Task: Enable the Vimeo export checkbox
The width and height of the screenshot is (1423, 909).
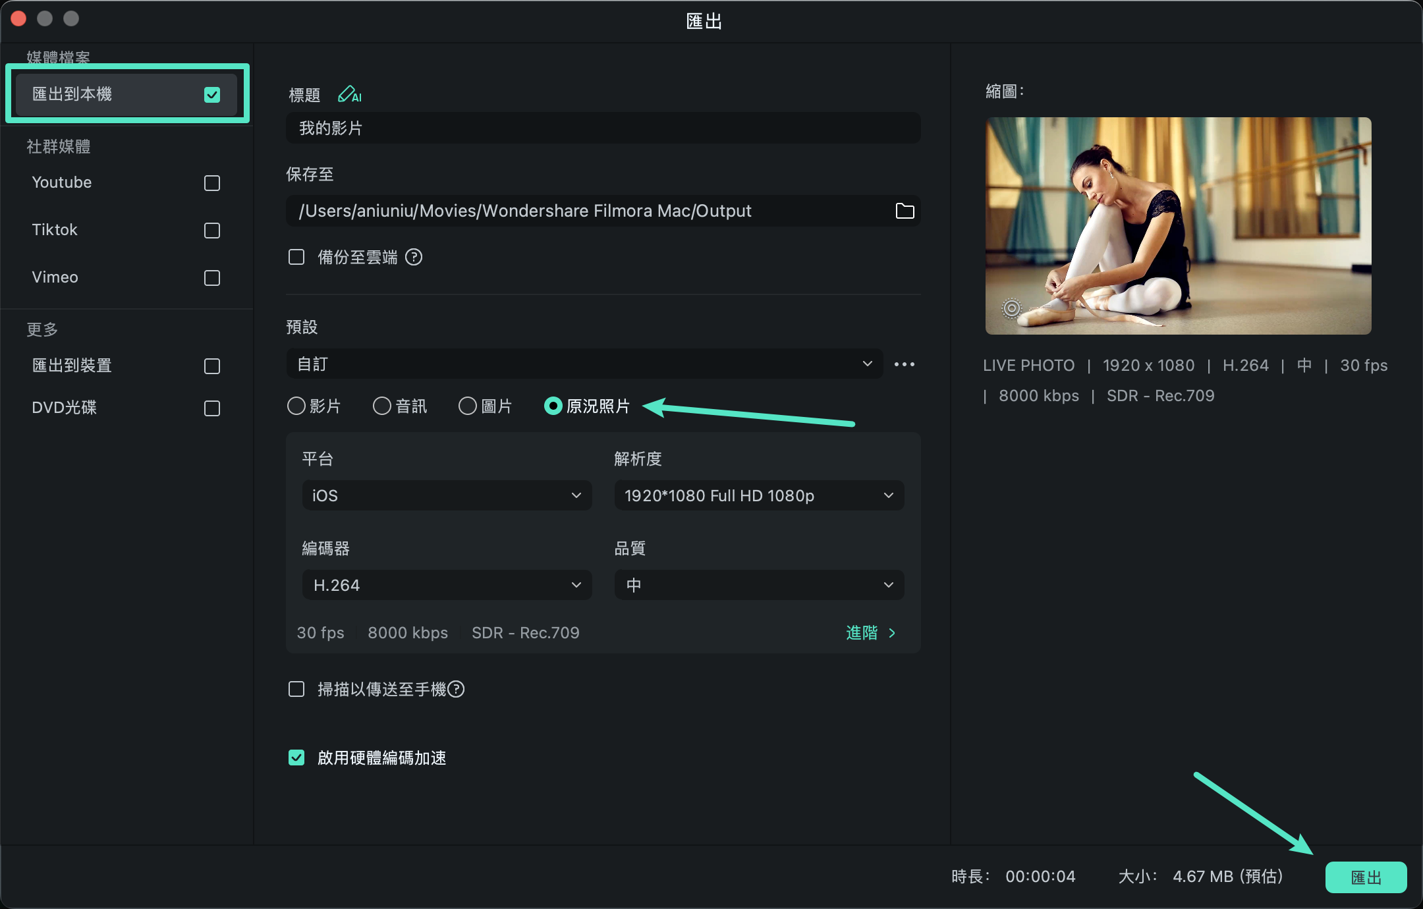Action: 212,278
